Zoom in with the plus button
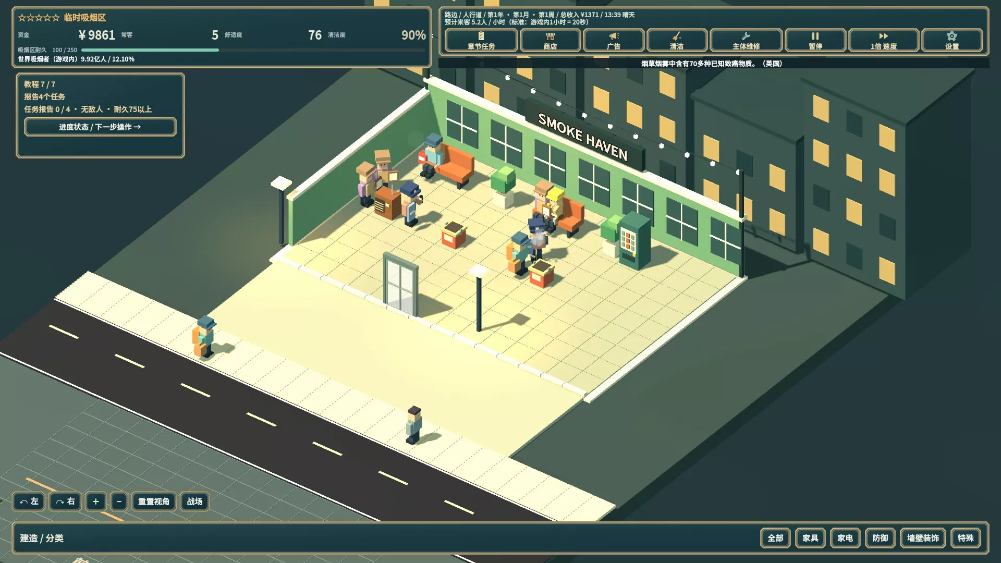 (95, 501)
